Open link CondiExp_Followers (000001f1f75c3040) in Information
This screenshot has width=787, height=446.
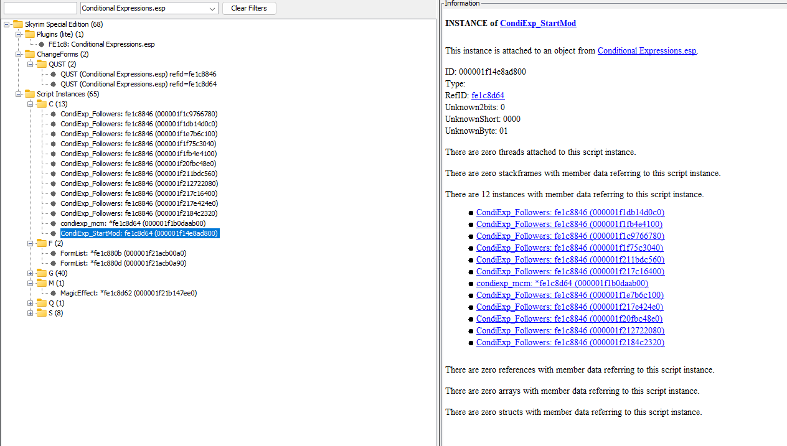pyautogui.click(x=570, y=248)
